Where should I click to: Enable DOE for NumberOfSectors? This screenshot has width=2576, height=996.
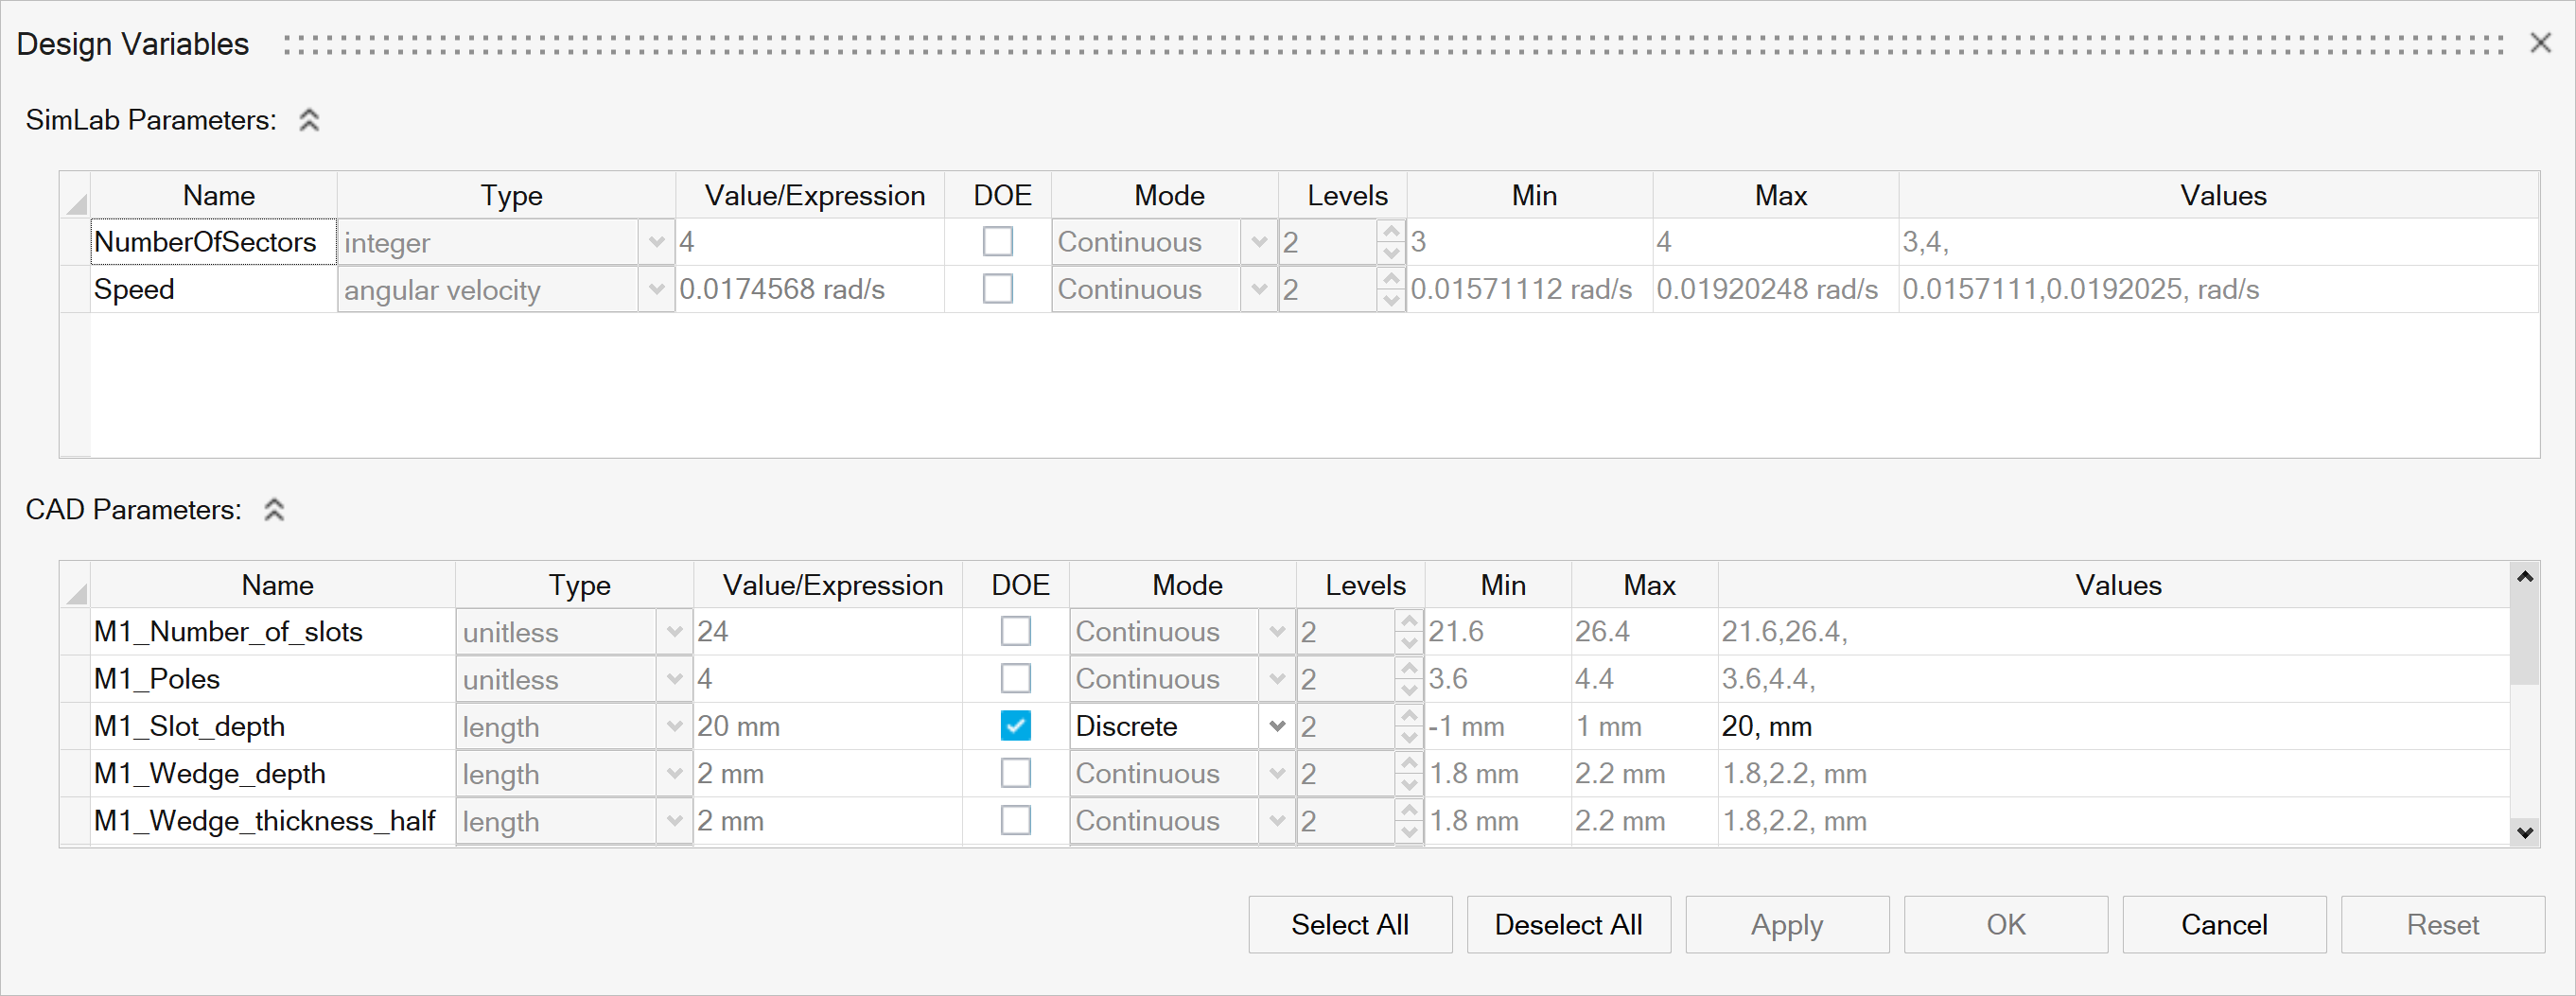tap(997, 242)
